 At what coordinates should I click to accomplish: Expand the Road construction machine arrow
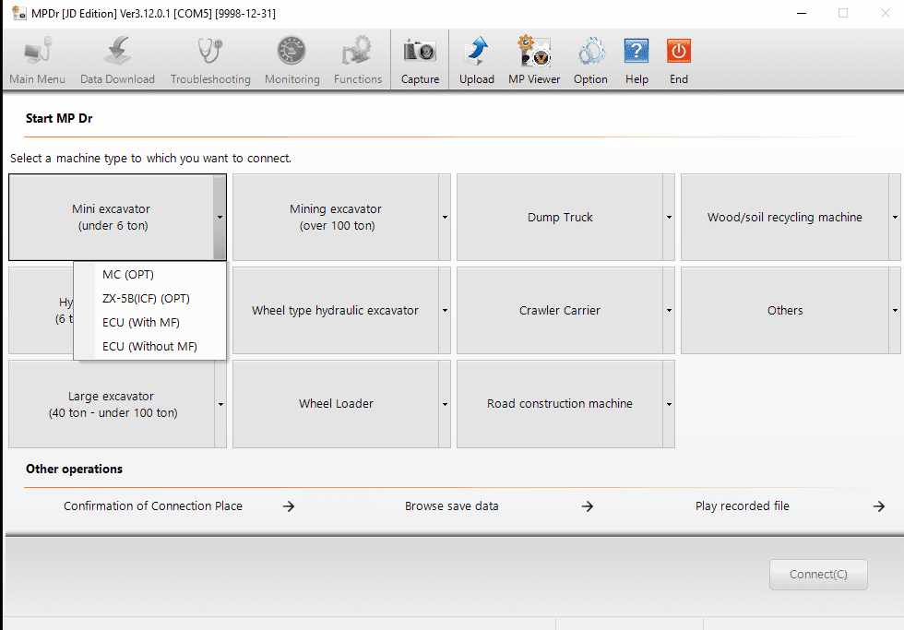pos(669,404)
